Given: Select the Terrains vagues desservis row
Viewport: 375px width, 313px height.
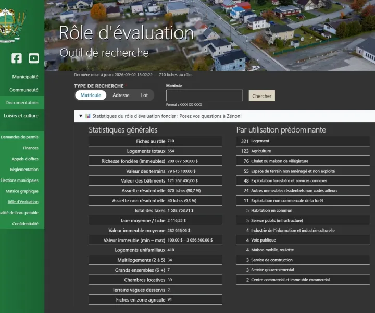Looking at the screenshot, I should coord(155,290).
